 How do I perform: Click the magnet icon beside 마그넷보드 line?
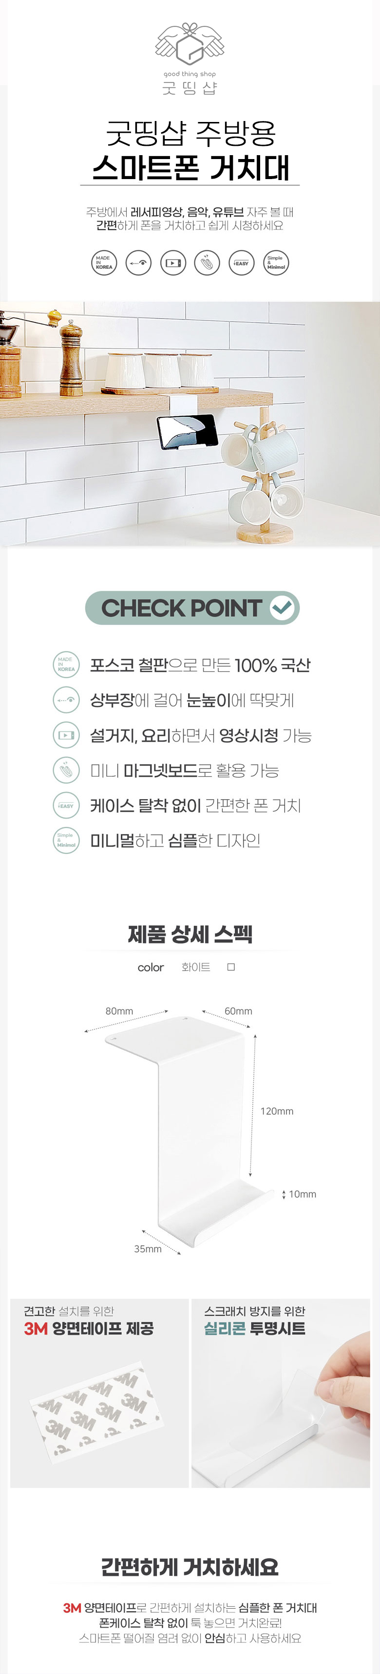pyautogui.click(x=65, y=770)
